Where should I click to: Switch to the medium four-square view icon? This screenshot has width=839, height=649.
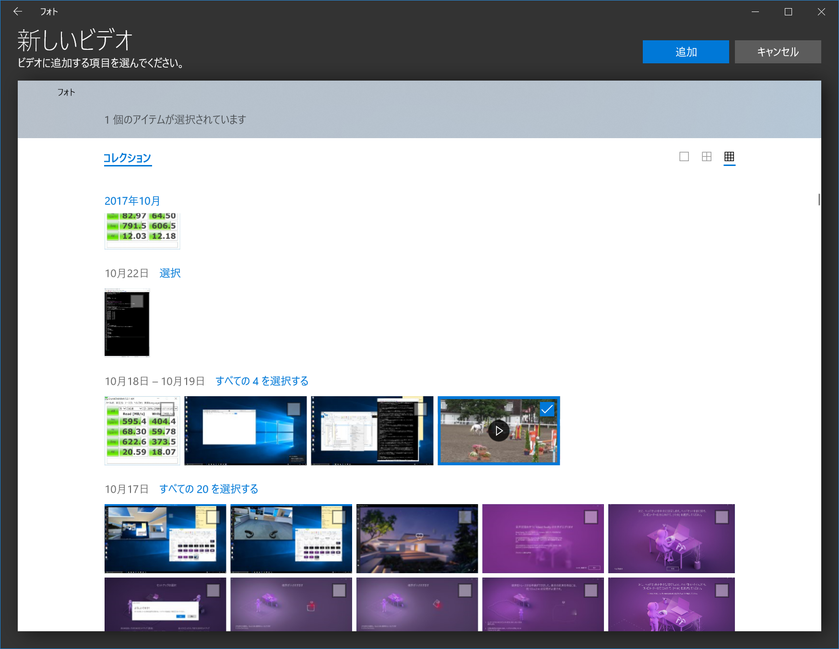[707, 156]
